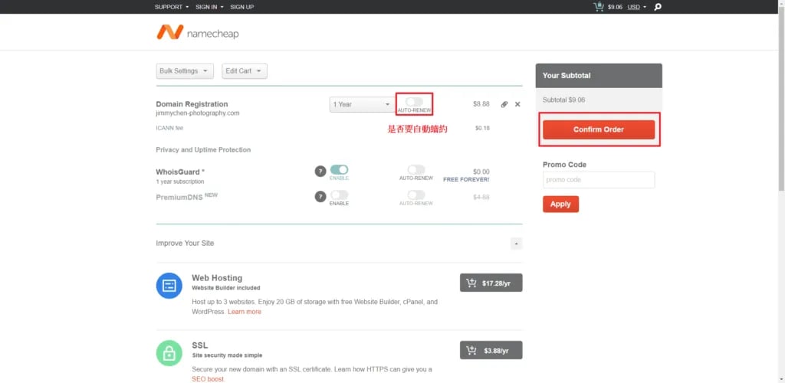Image resolution: width=785 pixels, height=383 pixels.
Task: Add SSL $3.88/yr to cart
Action: click(491, 350)
